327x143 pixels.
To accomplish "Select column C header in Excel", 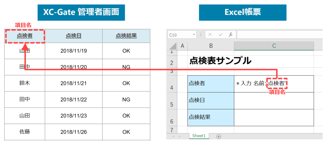I will coord(274,46).
